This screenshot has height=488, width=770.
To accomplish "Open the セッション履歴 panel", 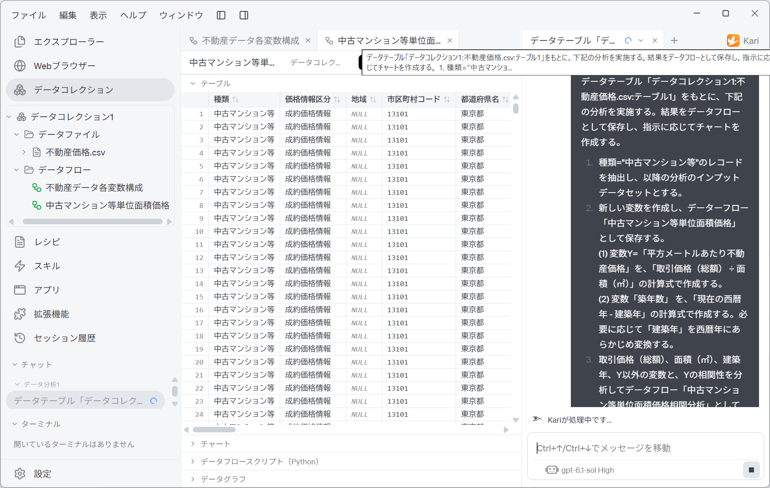I will [x=90, y=338].
